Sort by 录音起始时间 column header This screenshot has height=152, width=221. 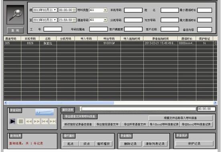coord(160,38)
